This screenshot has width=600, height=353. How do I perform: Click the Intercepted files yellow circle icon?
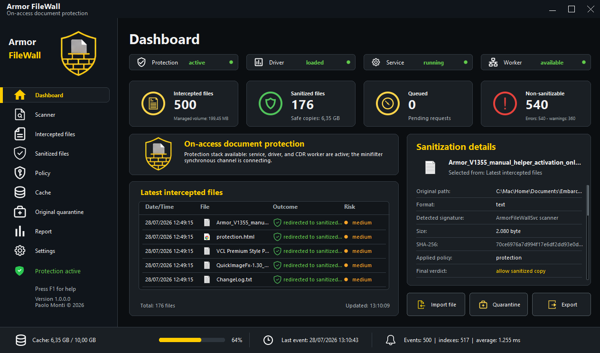(x=153, y=103)
